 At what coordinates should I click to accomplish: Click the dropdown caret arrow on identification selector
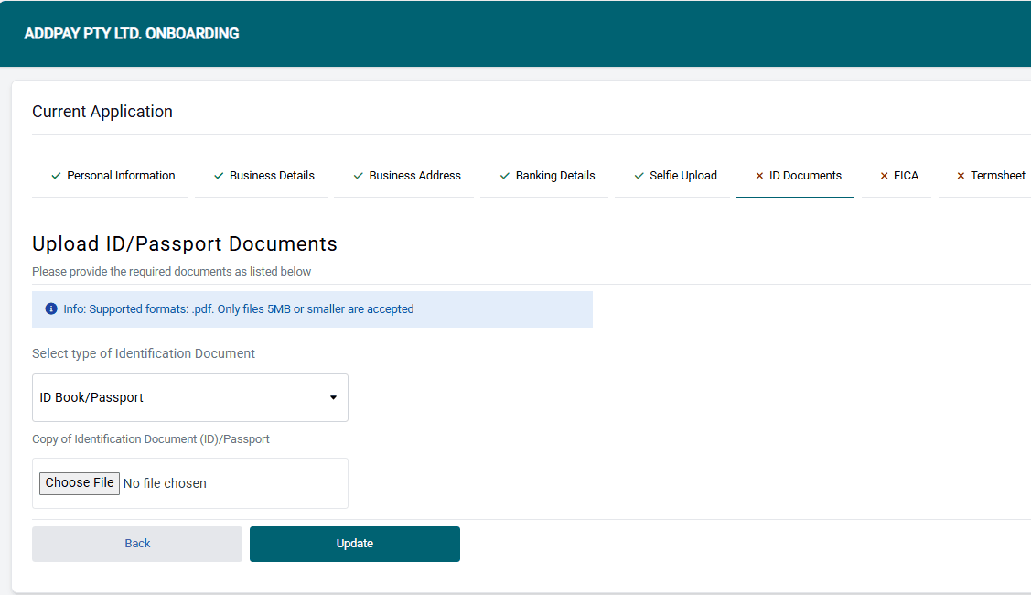(x=333, y=397)
